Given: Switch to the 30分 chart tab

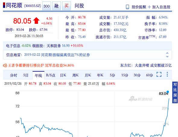Looking at the screenshot, I should (x=137, y=75).
